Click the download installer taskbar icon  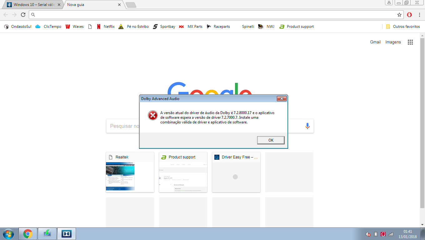(x=47, y=234)
